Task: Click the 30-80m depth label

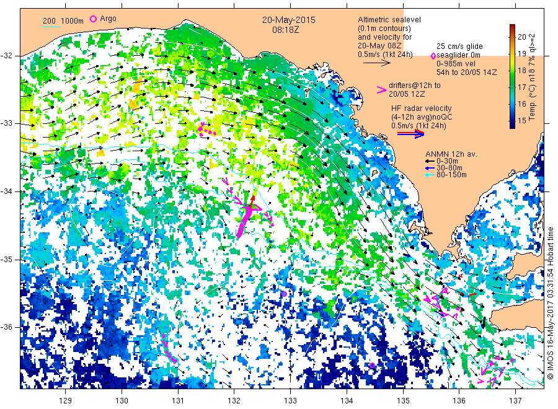Action: point(450,168)
